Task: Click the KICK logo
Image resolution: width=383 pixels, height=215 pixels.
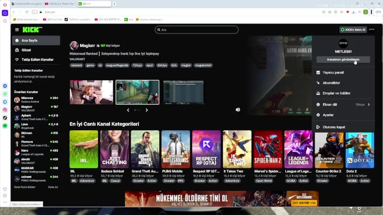Action: [x=32, y=30]
